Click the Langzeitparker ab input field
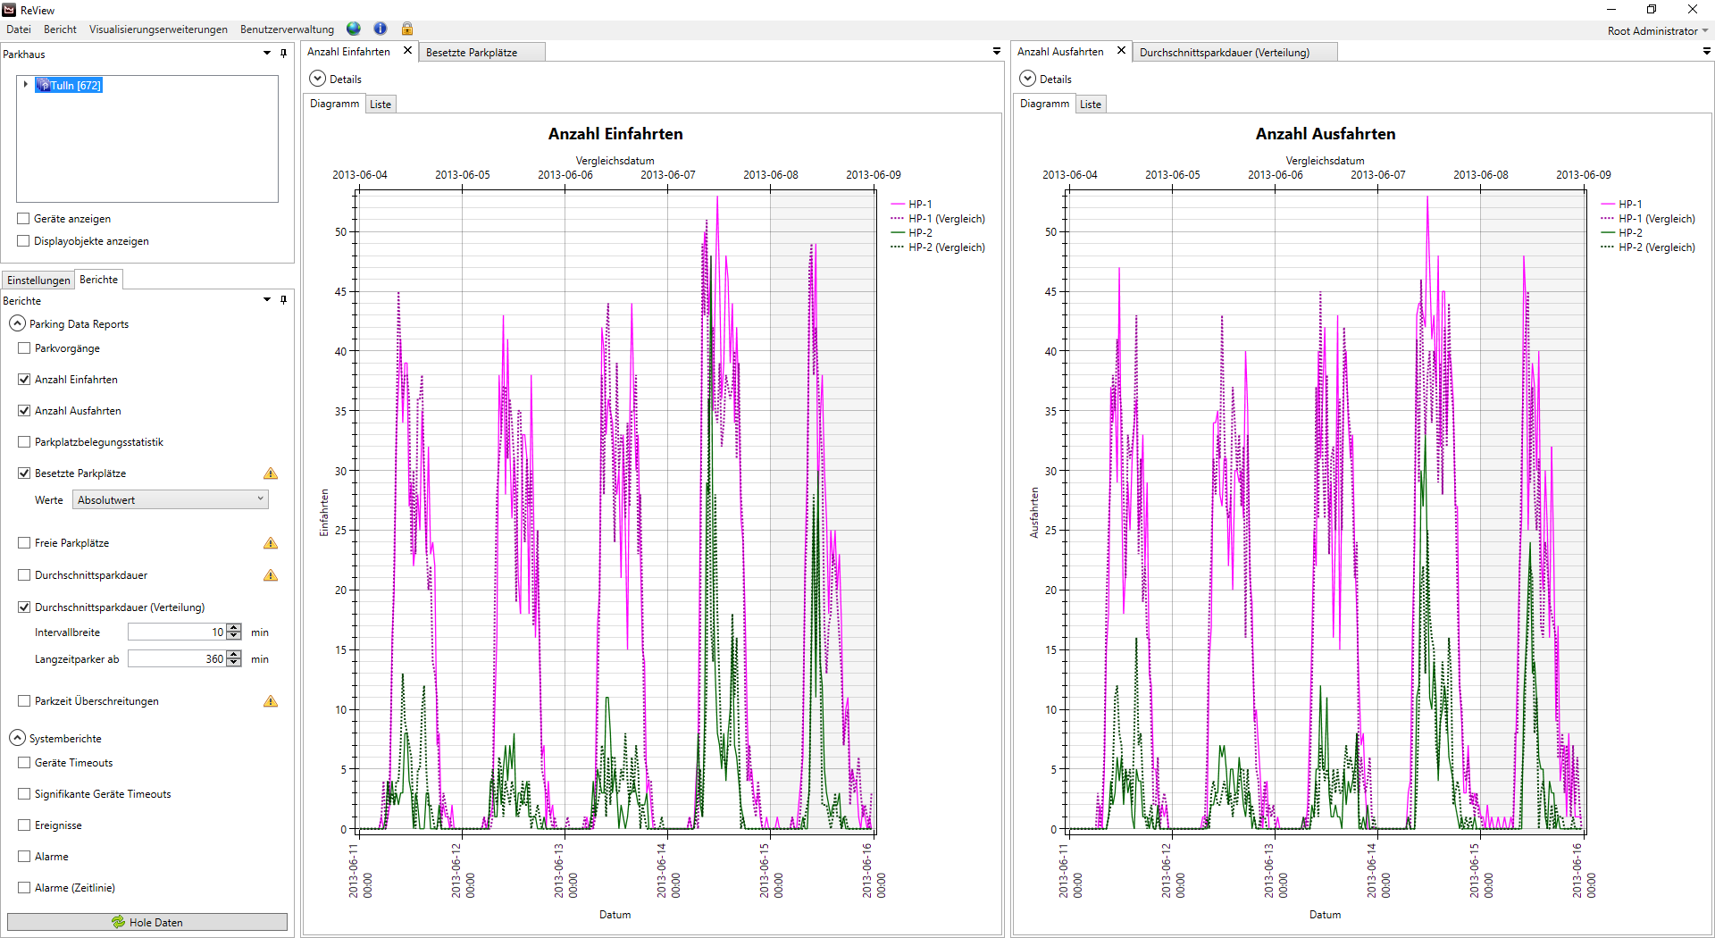1715x938 pixels. (x=177, y=659)
